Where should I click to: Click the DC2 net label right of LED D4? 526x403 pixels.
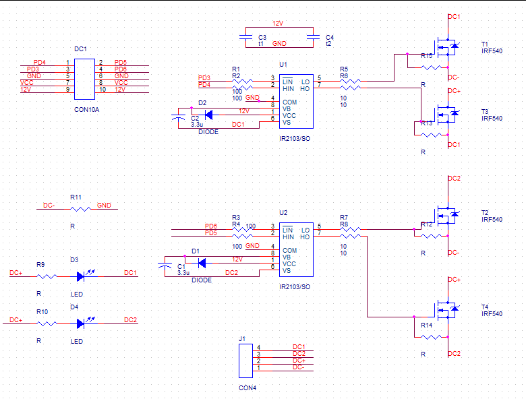[x=131, y=320]
